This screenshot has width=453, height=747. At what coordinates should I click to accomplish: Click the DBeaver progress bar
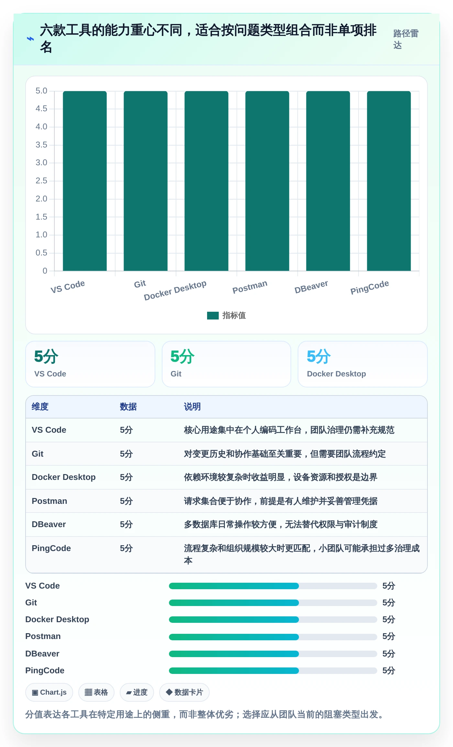click(x=273, y=654)
